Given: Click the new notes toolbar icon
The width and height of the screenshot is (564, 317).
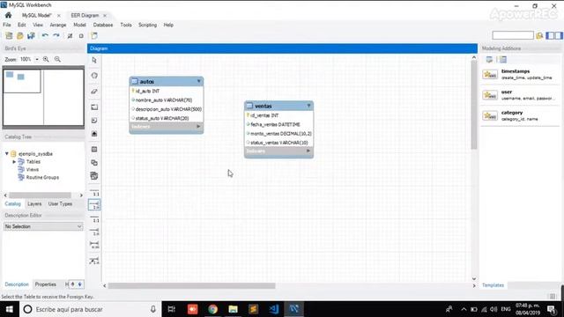Looking at the screenshot, I should (94, 35).
